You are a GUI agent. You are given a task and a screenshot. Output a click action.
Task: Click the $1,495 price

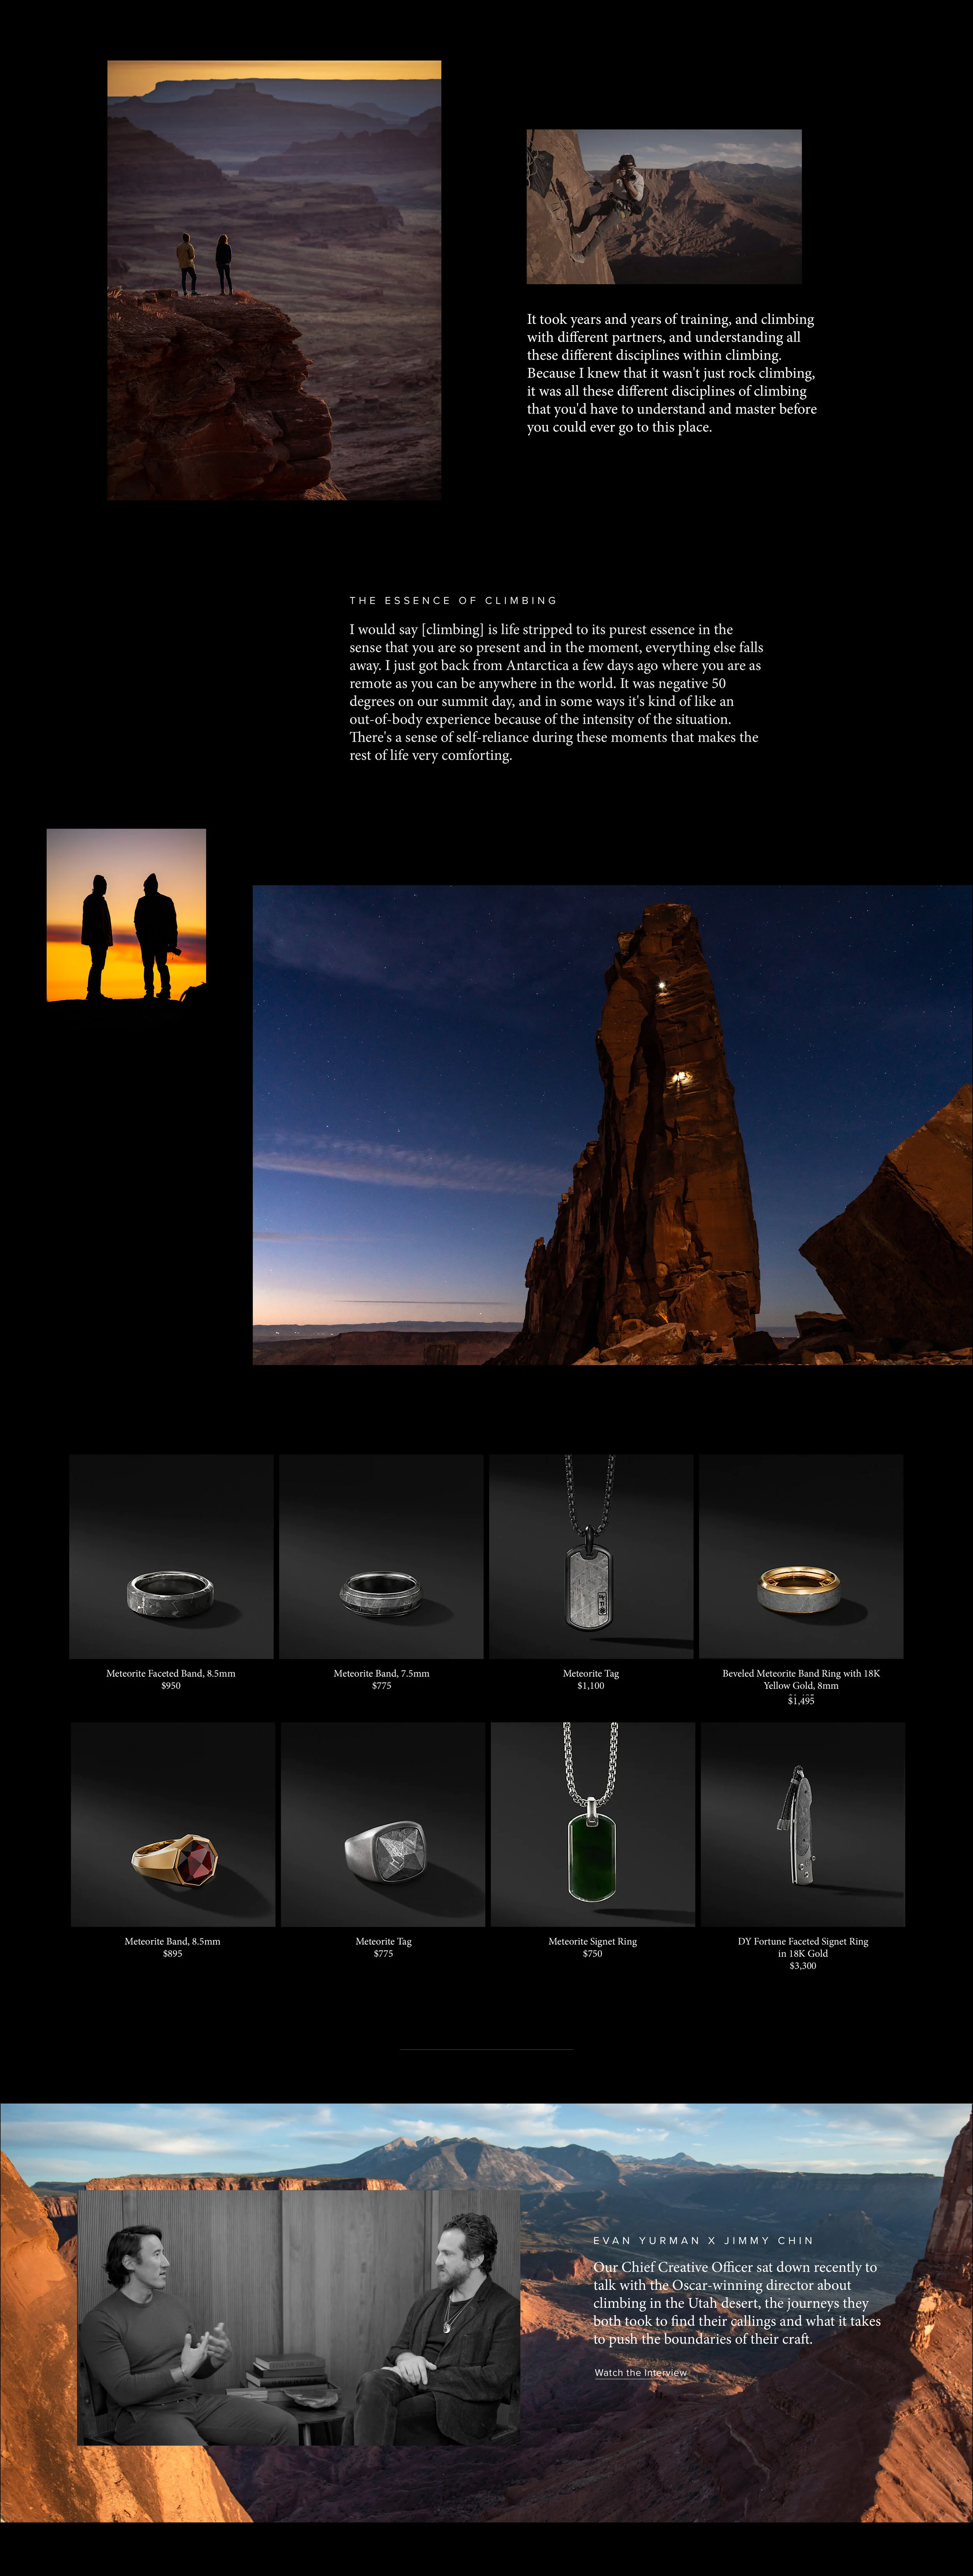[801, 1700]
